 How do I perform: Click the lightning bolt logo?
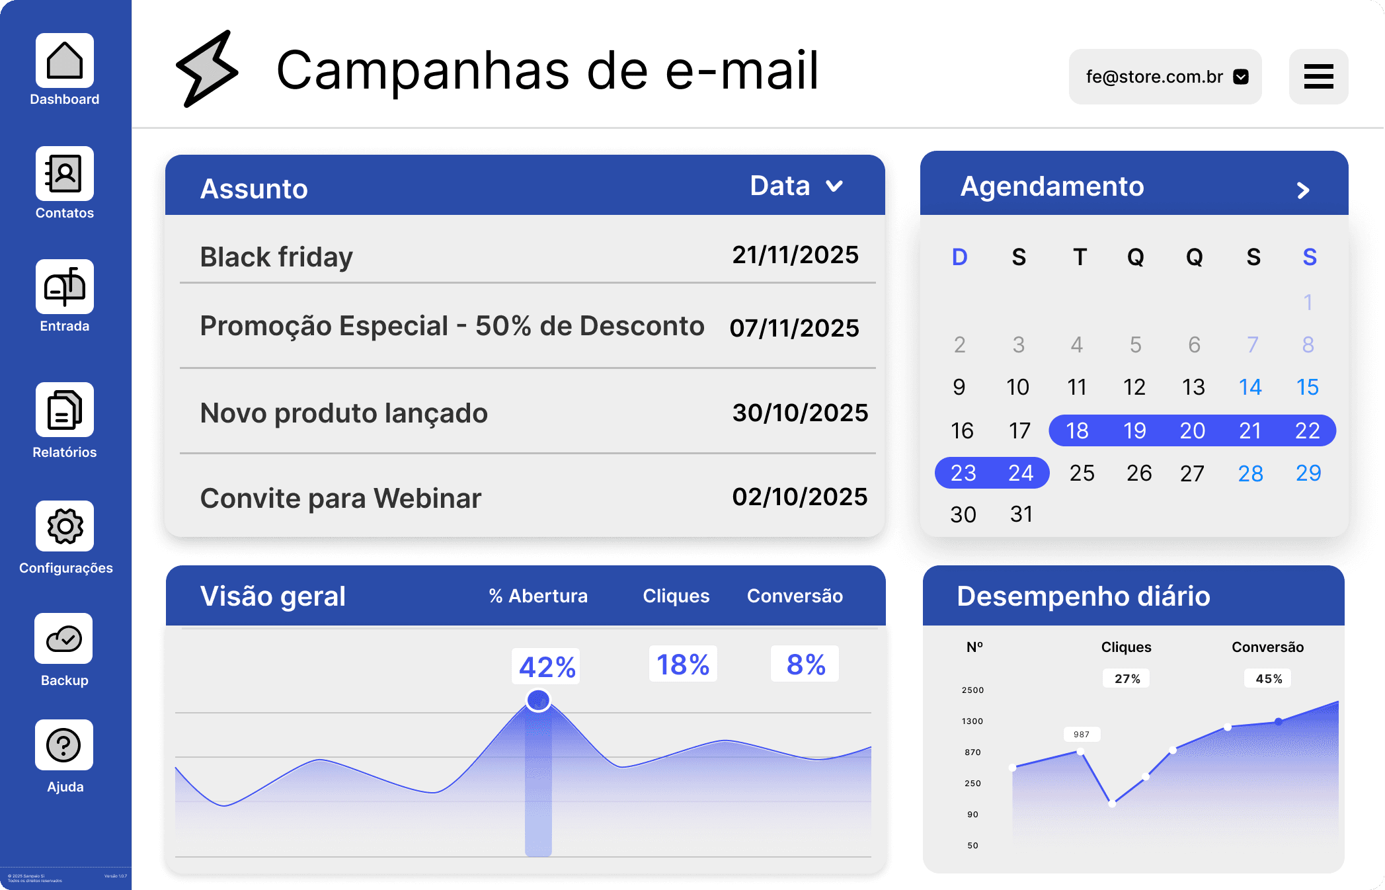(206, 69)
